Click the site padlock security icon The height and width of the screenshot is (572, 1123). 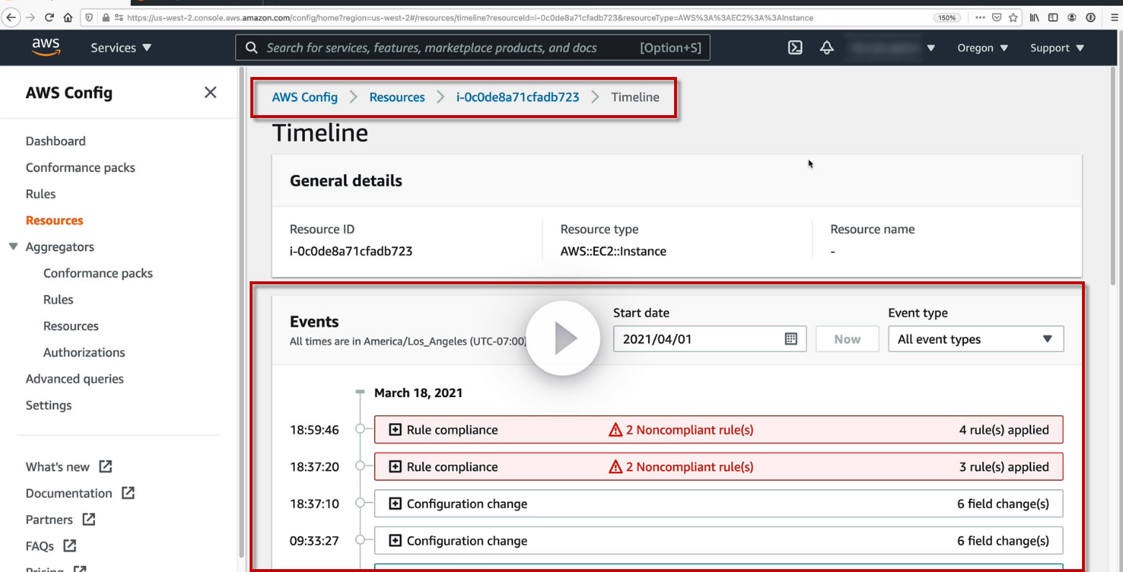click(x=106, y=18)
